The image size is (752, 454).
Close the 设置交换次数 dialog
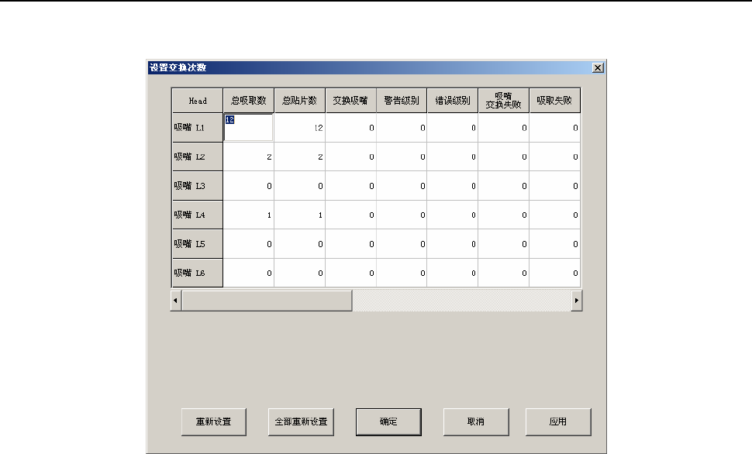click(x=598, y=67)
